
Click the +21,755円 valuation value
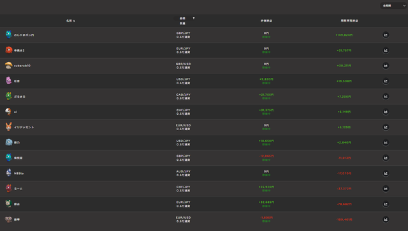click(266, 94)
